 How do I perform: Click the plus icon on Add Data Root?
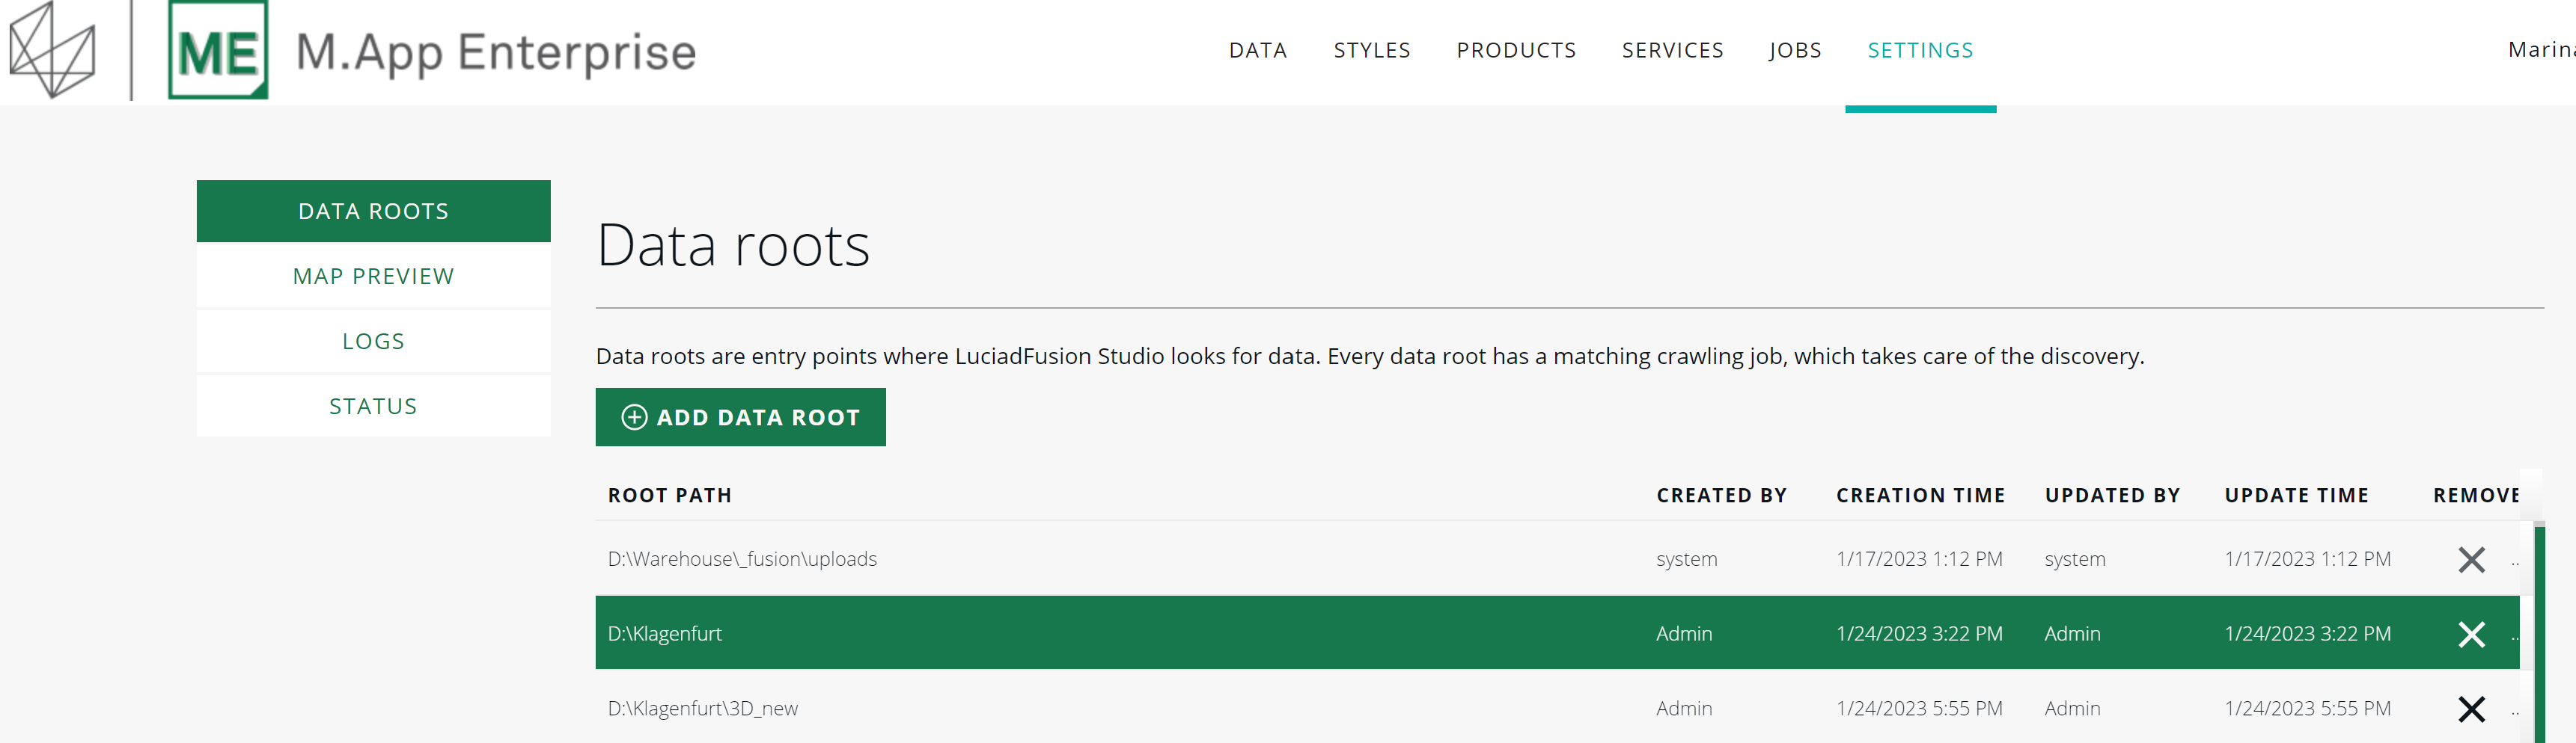pos(634,417)
